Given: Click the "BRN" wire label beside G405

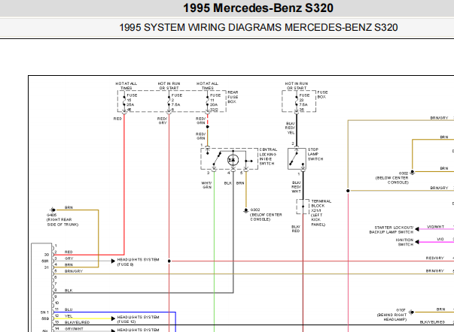Looking at the screenshot, I should point(69,207).
